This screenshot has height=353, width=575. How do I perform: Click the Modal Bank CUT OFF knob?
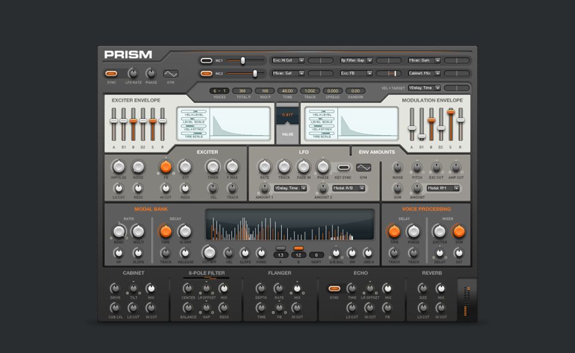tap(209, 252)
